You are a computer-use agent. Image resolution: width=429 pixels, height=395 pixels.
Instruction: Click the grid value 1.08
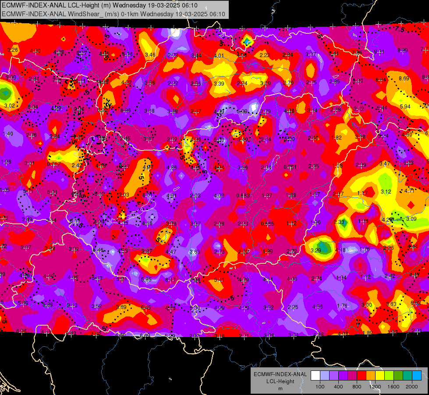[337, 165]
